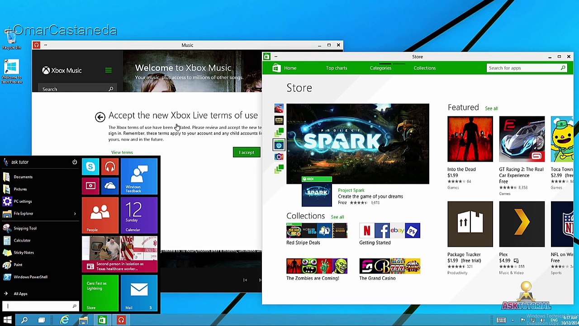The width and height of the screenshot is (579, 326).
Task: Show hidden system tray icons
Action: point(513,320)
